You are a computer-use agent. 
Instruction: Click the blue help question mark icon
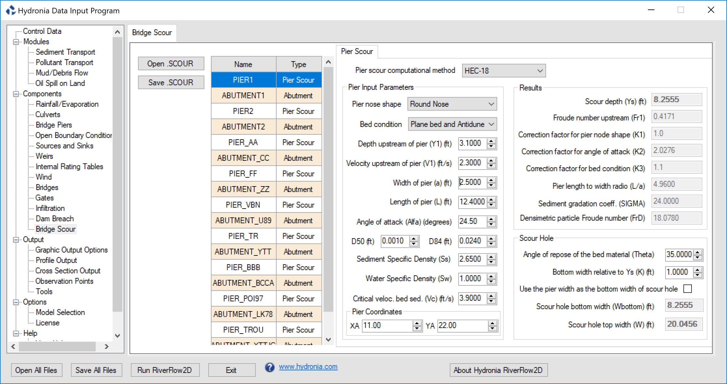[x=269, y=367]
